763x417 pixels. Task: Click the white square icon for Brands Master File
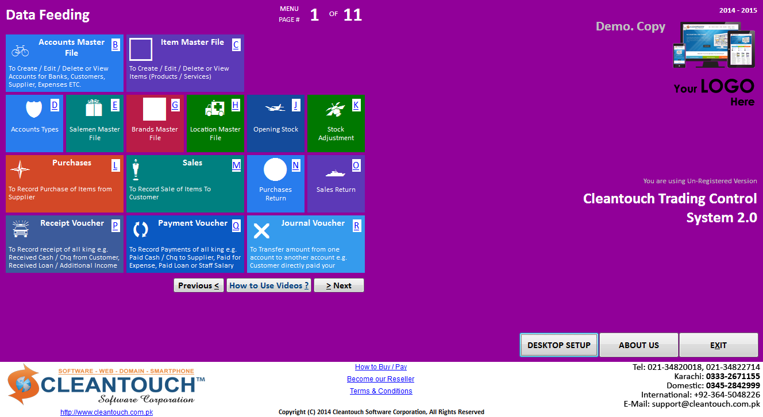(x=155, y=109)
